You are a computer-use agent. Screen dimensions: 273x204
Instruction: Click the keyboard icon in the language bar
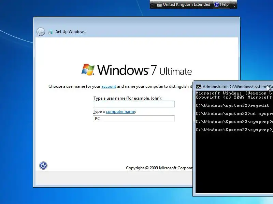159,5
